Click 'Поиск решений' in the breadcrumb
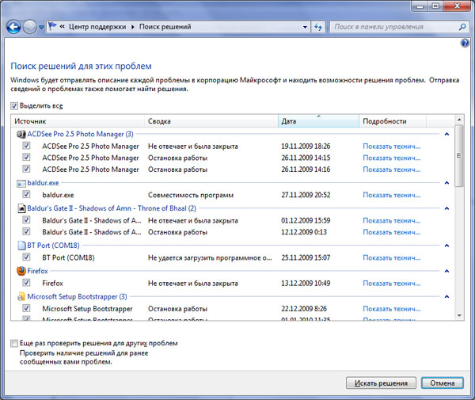This screenshot has width=475, height=400. [165, 27]
